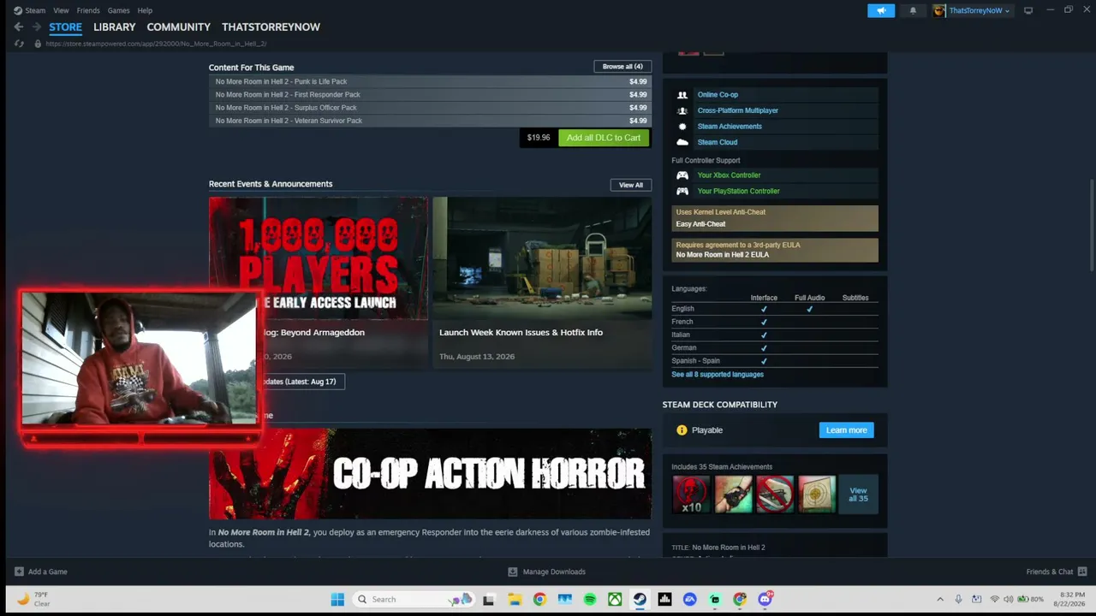Click the Manage Downloads icon
The width and height of the screenshot is (1096, 616).
click(x=512, y=572)
